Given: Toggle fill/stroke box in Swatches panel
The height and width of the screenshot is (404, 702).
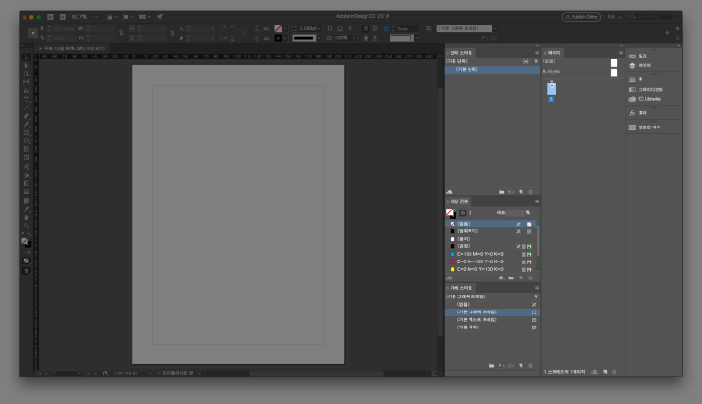Looking at the screenshot, I should 451,213.
